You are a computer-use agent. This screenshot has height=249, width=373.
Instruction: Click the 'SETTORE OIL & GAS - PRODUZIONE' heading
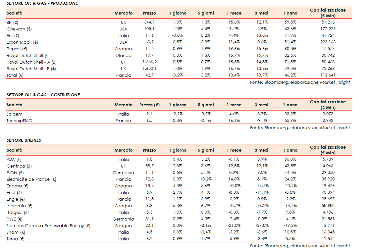42,3
